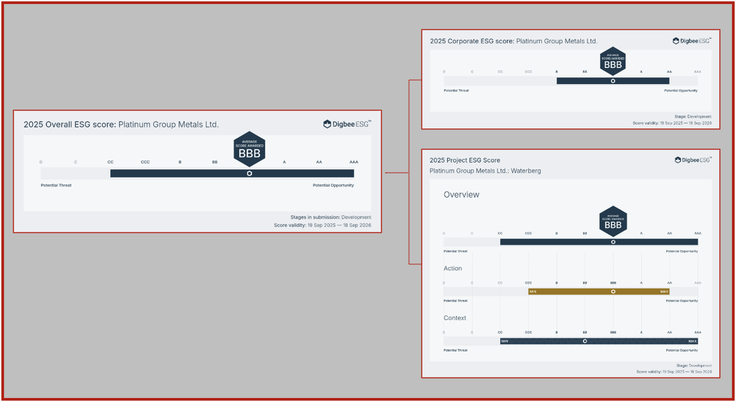
Task: Click the circle marker on the gold Action bar
Action: click(612, 292)
